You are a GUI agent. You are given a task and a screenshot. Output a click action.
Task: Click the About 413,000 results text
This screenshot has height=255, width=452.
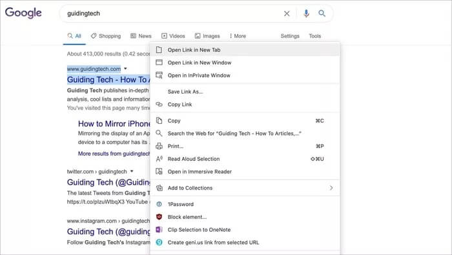[108, 54]
